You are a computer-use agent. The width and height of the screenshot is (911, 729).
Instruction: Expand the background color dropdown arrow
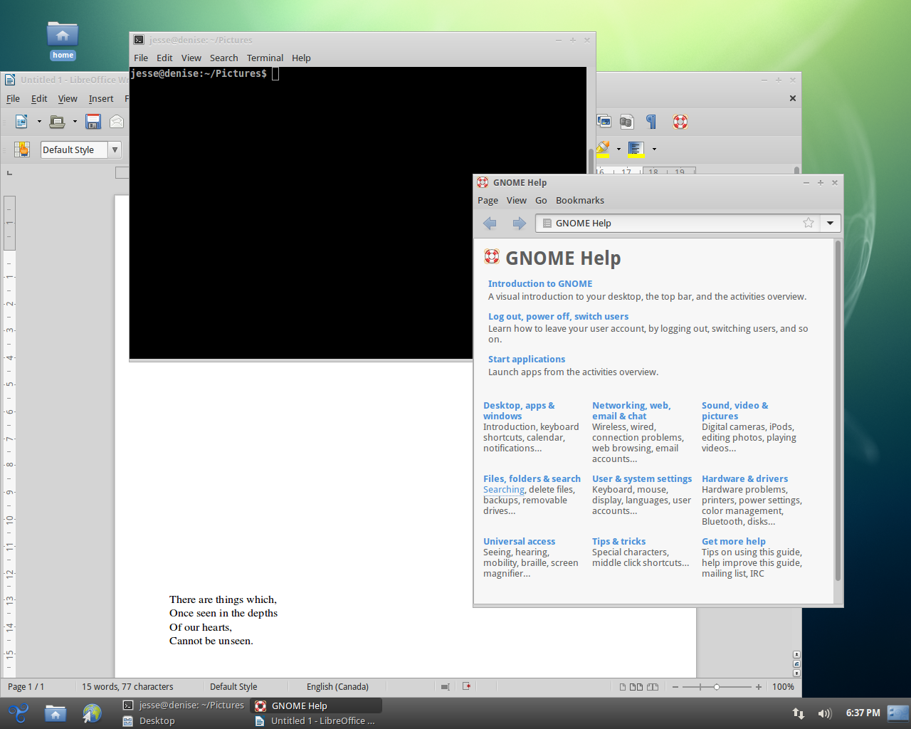point(654,149)
